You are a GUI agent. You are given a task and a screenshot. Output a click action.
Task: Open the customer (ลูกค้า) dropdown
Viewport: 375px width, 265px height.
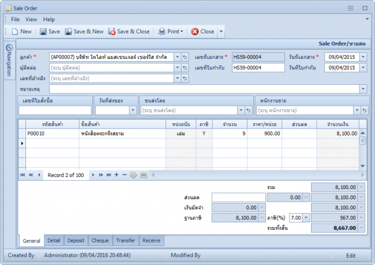(177, 57)
